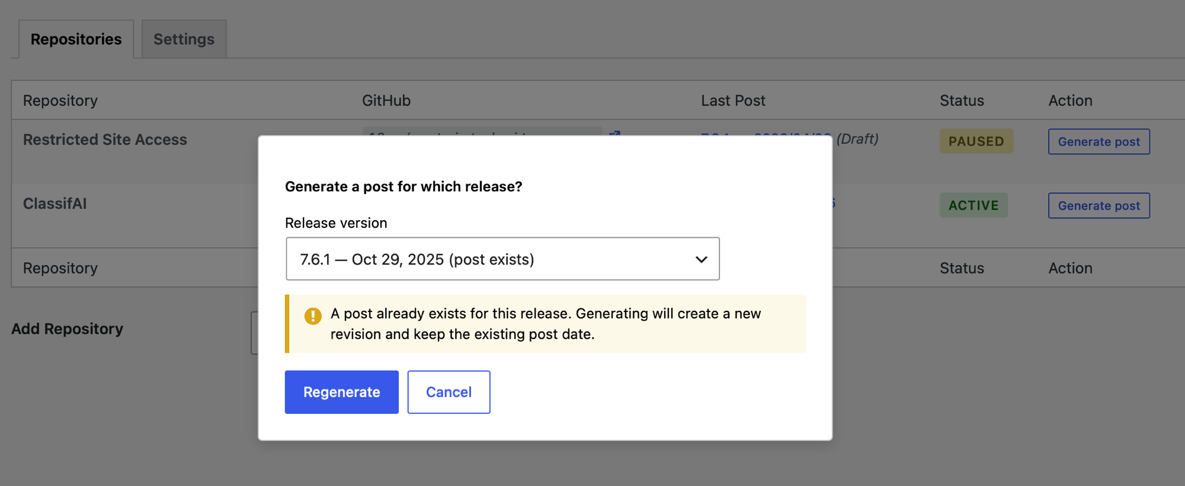Click the Release version label
Screen dimensions: 1185x486
tap(336, 223)
